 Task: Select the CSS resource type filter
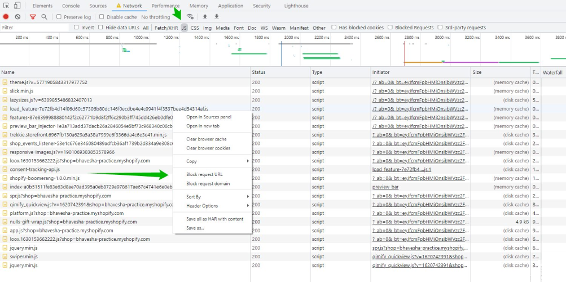point(195,28)
